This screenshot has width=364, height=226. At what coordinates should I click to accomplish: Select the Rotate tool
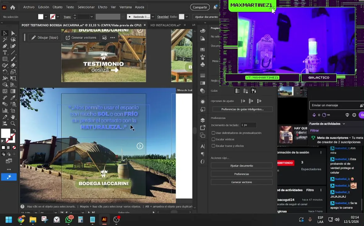5,72
